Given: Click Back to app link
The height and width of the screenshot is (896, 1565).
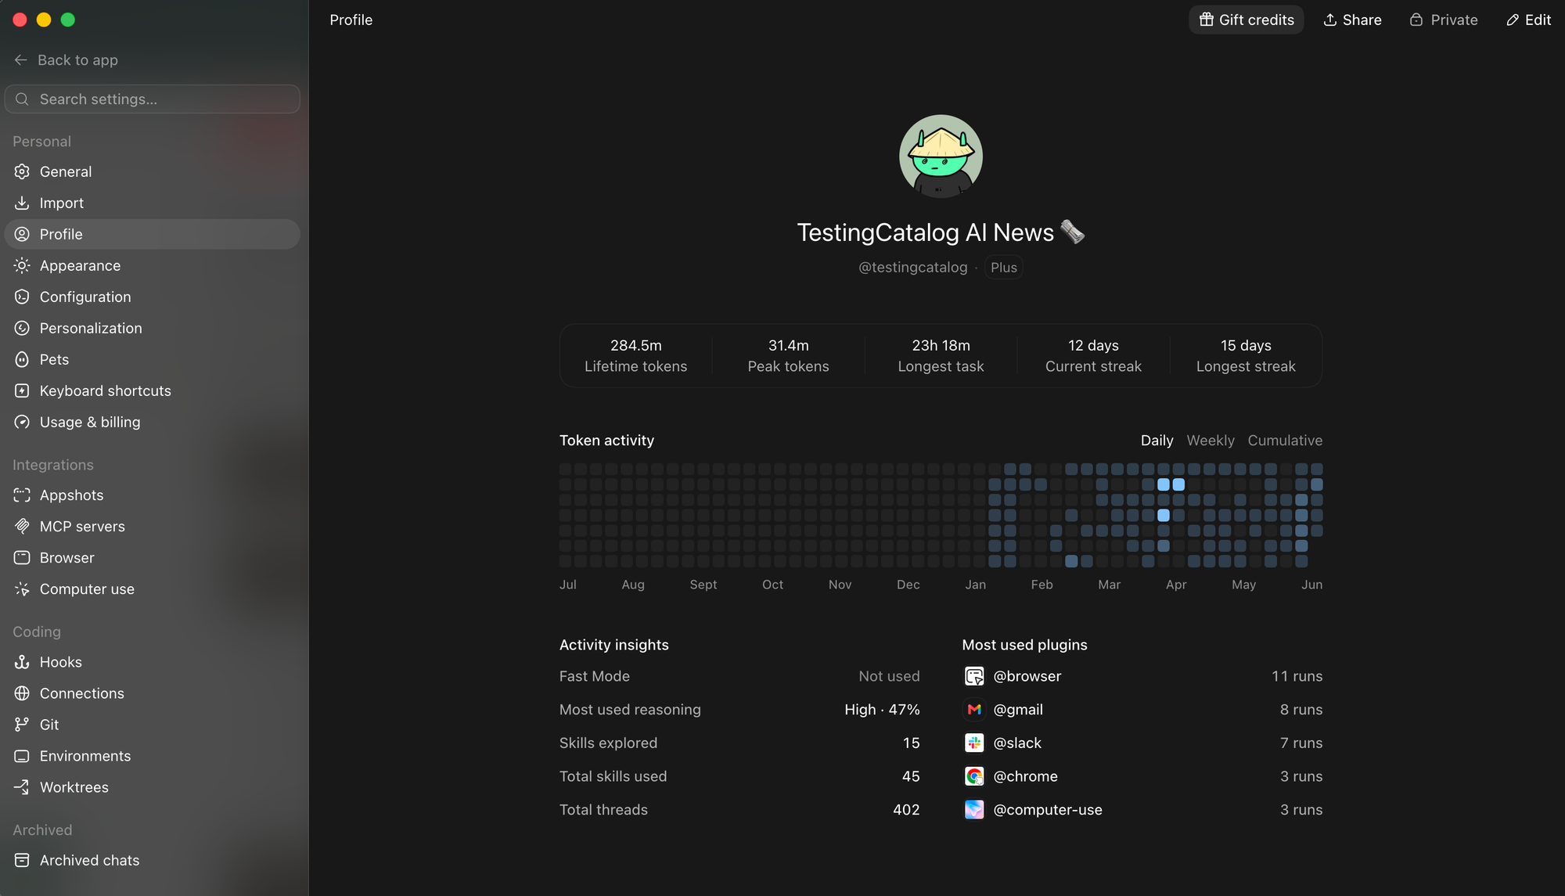Looking at the screenshot, I should [x=67, y=60].
